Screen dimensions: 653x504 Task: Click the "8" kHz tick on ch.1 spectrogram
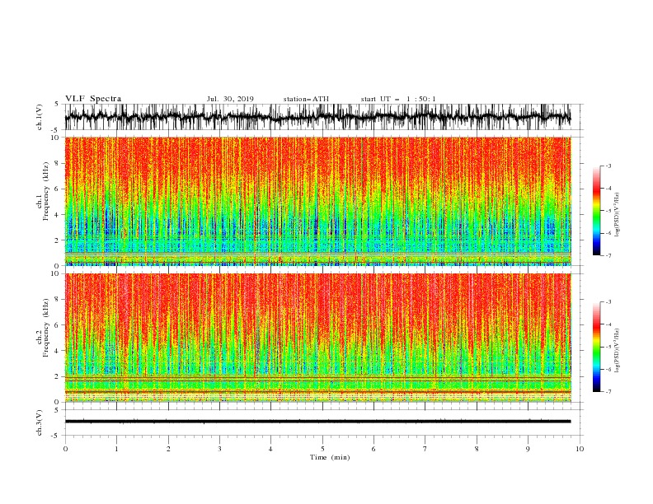(57, 163)
